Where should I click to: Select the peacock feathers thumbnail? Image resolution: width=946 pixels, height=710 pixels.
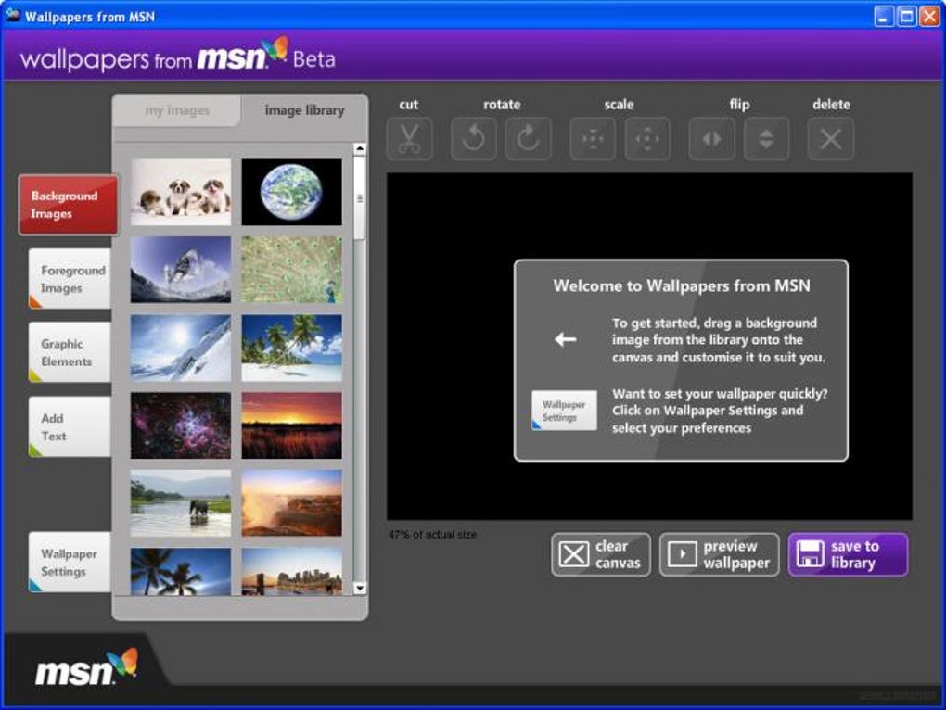tap(291, 270)
